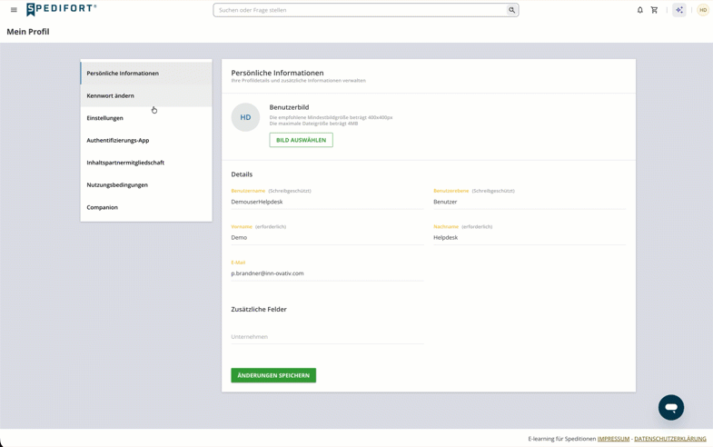The height and width of the screenshot is (447, 713).
Task: Click BILD AUSWÄHLEN button
Action: tap(301, 140)
